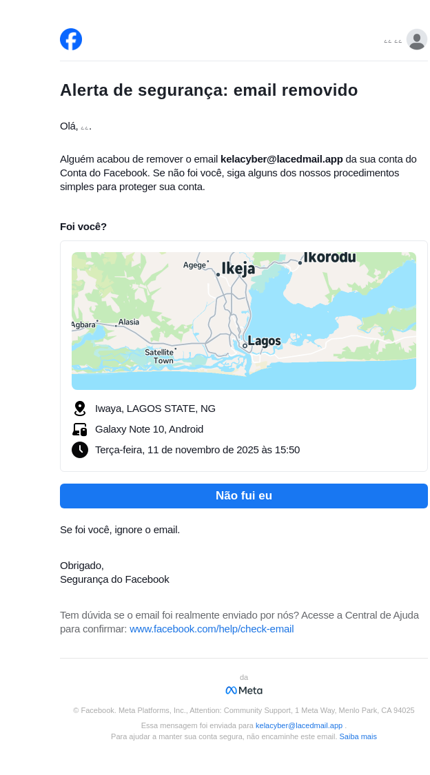Select the "Galaxy Note 10, Android" device text

[149, 429]
